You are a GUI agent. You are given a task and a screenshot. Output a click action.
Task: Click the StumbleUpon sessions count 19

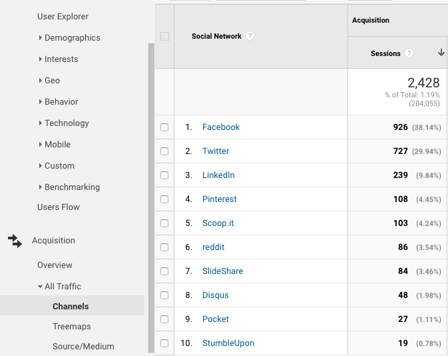(x=403, y=343)
